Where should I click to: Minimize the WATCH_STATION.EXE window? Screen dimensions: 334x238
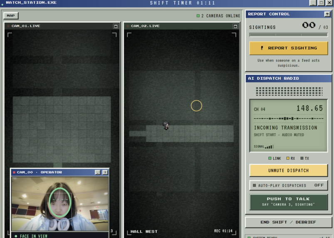coord(313,2)
